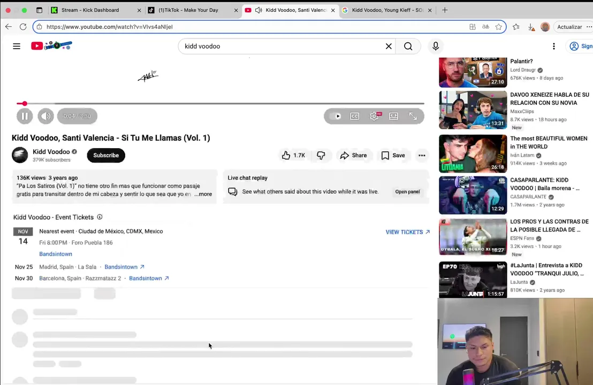
Task: Subscribe to Kidd Voodoo
Action: (106, 155)
